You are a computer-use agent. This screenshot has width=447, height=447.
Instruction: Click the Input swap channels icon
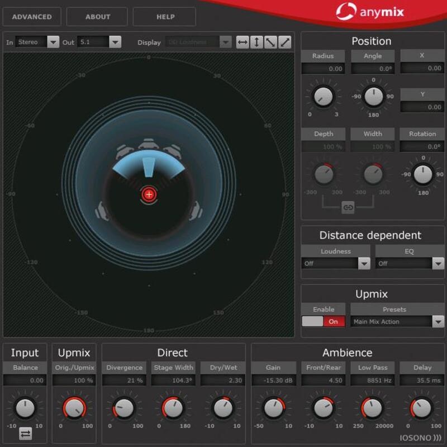(26, 433)
